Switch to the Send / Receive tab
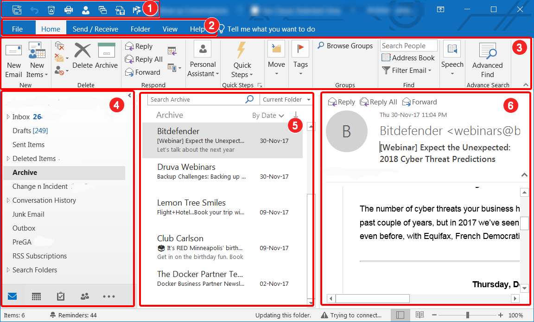Viewport: 534px width, 322px height. coord(95,29)
